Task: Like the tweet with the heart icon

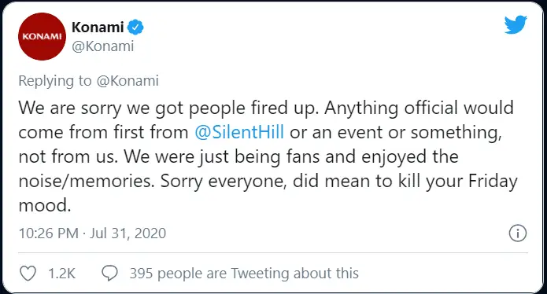Action: point(28,274)
